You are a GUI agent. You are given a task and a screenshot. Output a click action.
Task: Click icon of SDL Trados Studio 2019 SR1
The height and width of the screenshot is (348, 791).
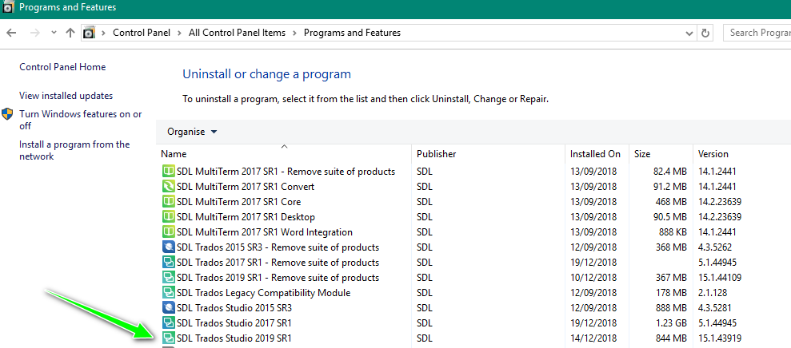(x=168, y=338)
